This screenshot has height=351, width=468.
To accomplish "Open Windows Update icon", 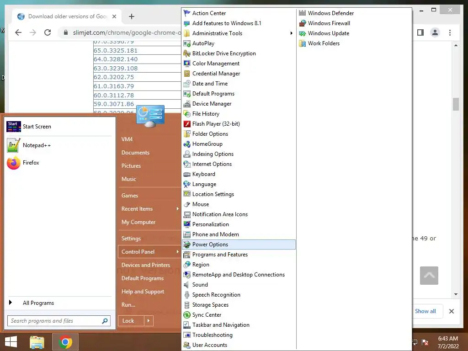I will tap(303, 33).
